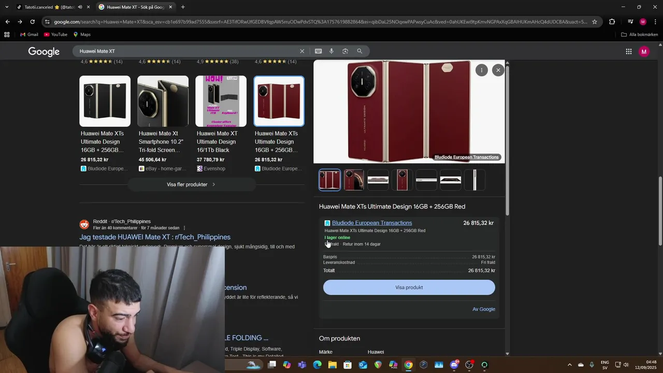Show hidden system tray icons
This screenshot has width=663, height=373.
[x=570, y=365]
